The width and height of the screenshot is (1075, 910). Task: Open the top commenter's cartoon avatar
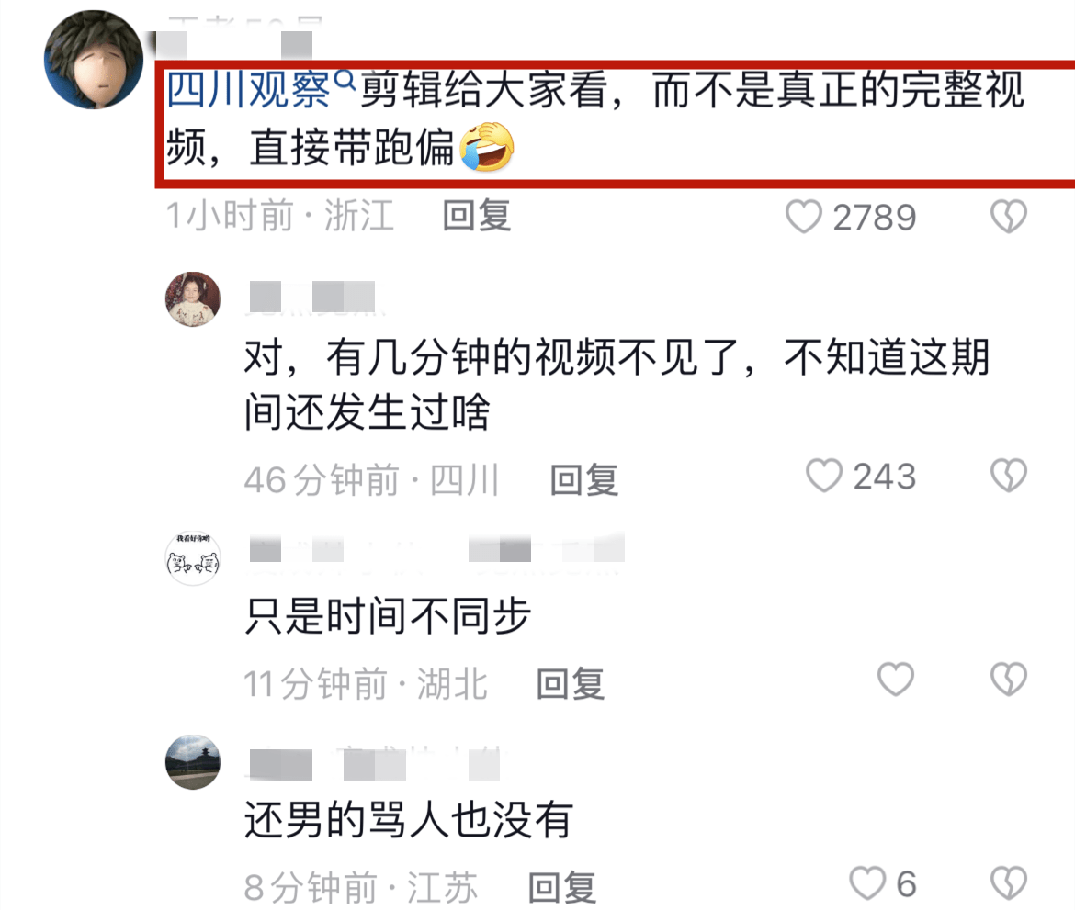(x=94, y=59)
